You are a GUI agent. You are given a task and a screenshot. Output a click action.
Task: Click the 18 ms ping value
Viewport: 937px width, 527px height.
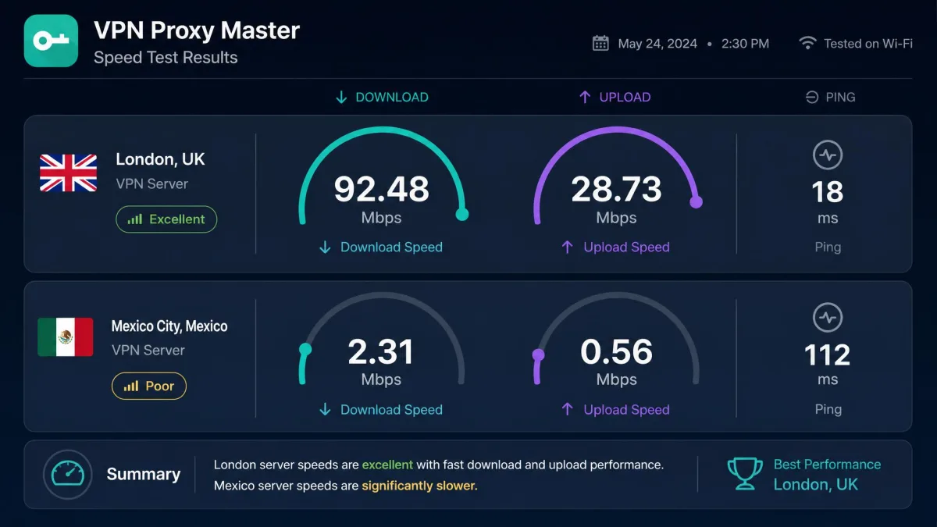click(828, 192)
